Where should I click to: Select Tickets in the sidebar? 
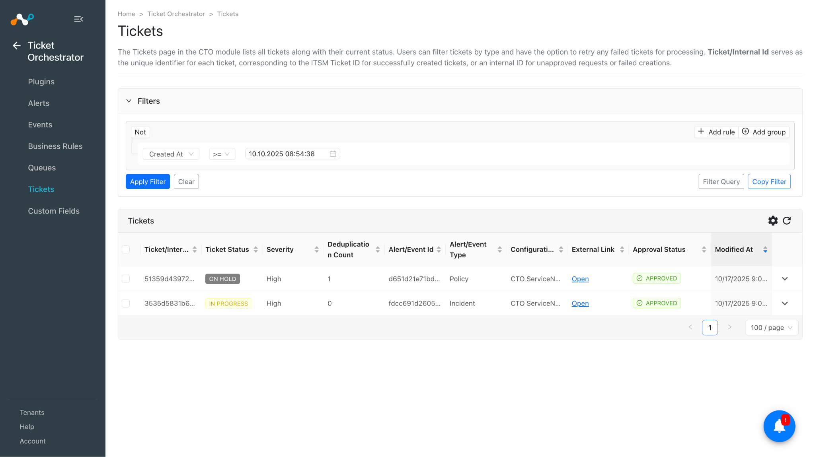(x=41, y=189)
